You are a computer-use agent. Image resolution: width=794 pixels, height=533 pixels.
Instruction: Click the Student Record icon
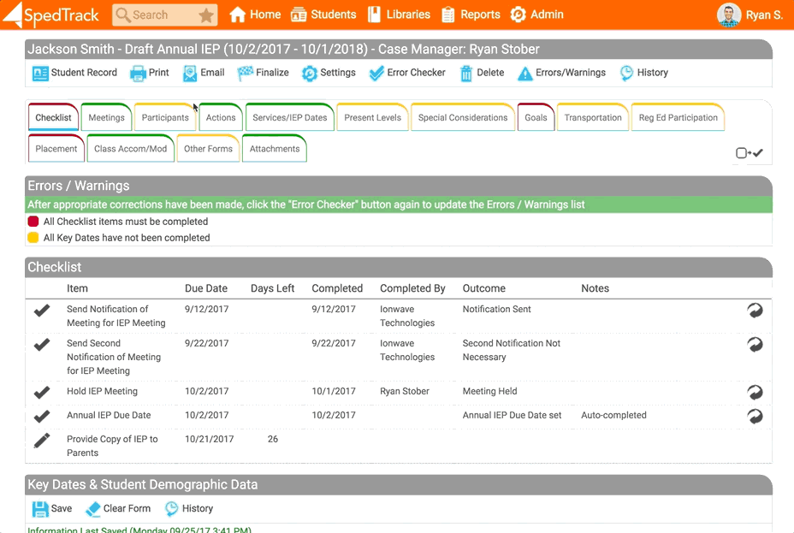click(40, 74)
